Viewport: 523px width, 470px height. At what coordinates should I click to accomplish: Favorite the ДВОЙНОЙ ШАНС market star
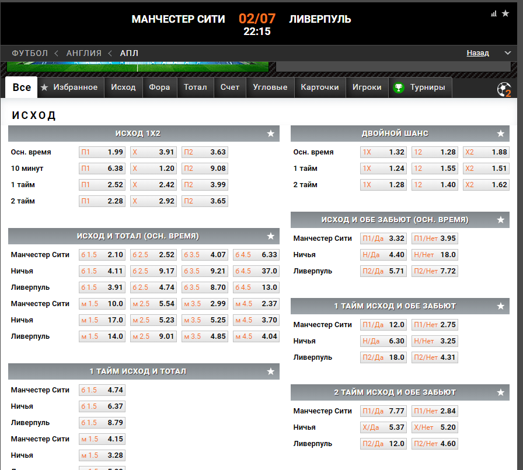[x=500, y=134]
